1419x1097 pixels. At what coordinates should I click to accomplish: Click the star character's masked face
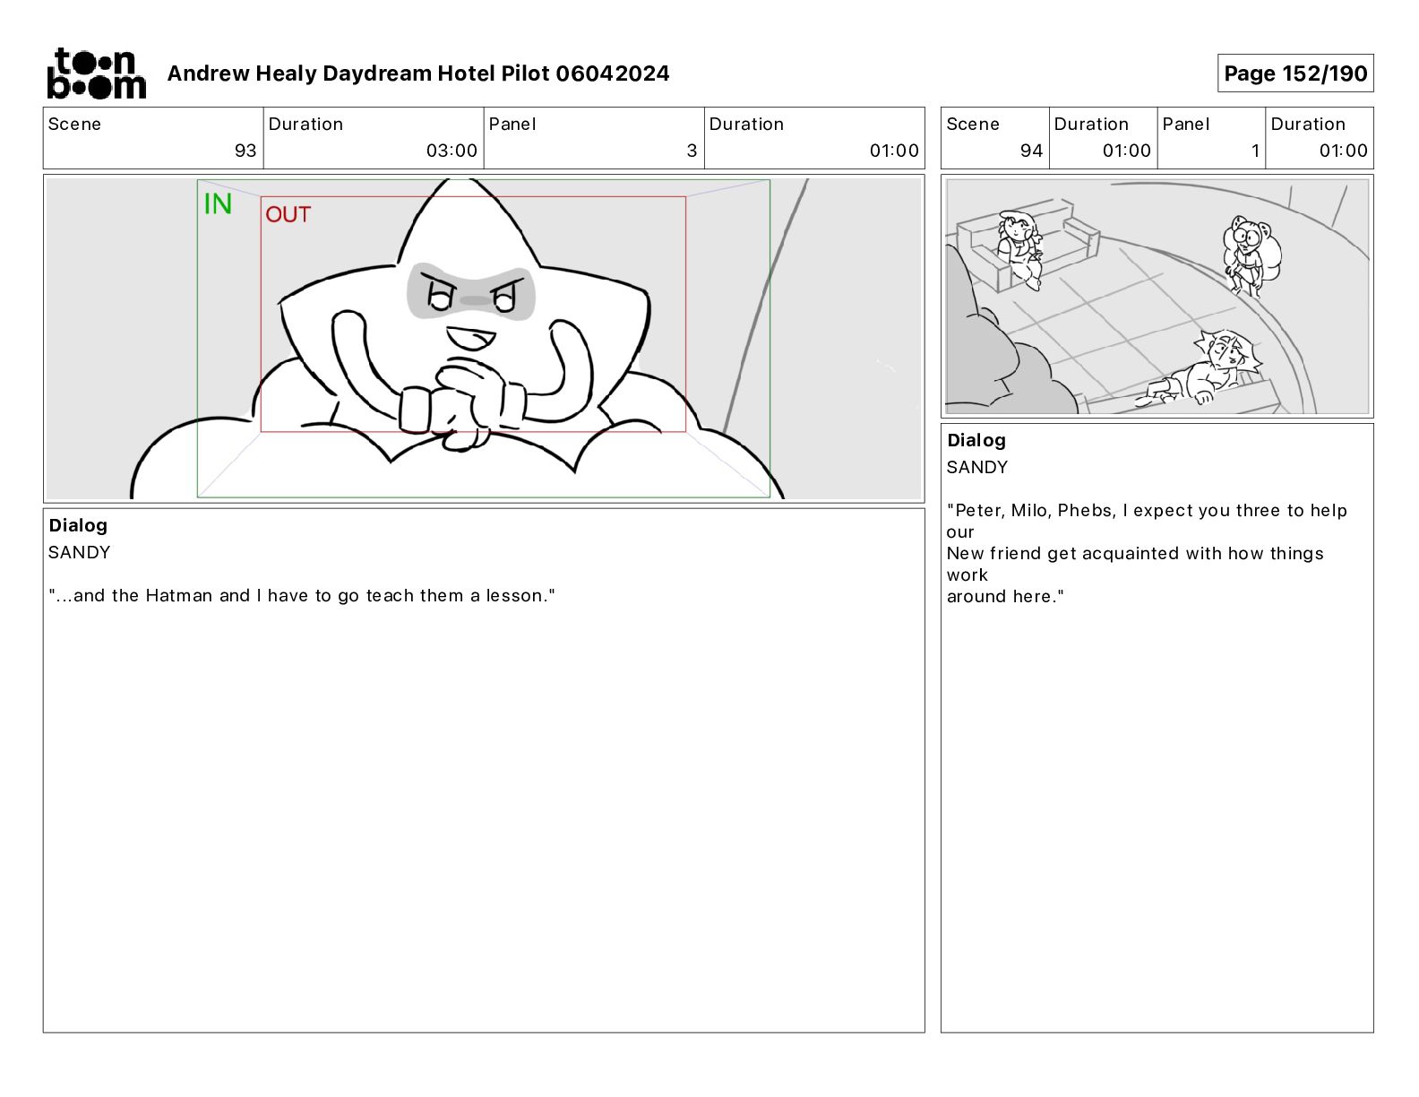(x=472, y=292)
